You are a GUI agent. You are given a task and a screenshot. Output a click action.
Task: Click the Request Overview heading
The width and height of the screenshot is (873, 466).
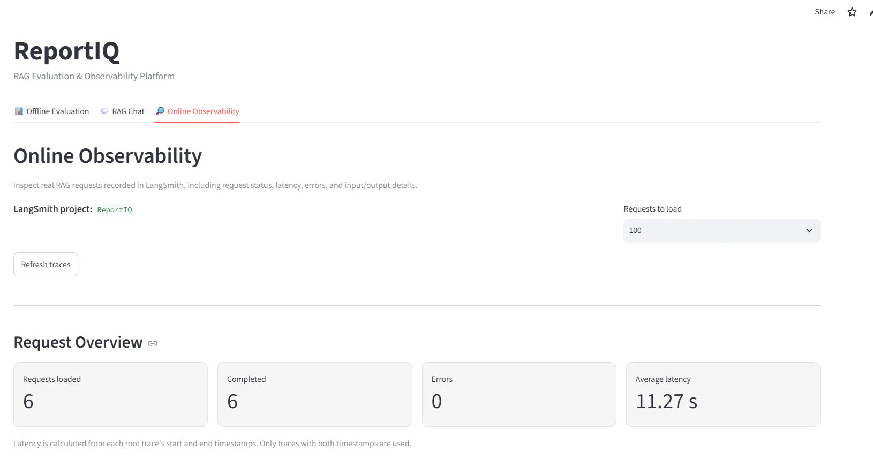(78, 342)
